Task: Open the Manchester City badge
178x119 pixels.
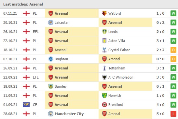Action: (51, 114)
